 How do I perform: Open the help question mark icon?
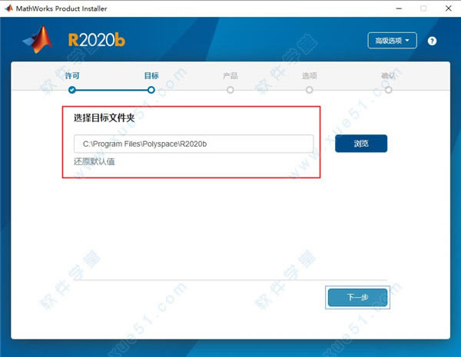432,41
